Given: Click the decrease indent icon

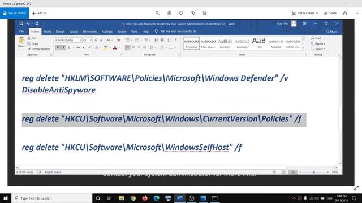Looking at the screenshot, I should click(x=156, y=40).
